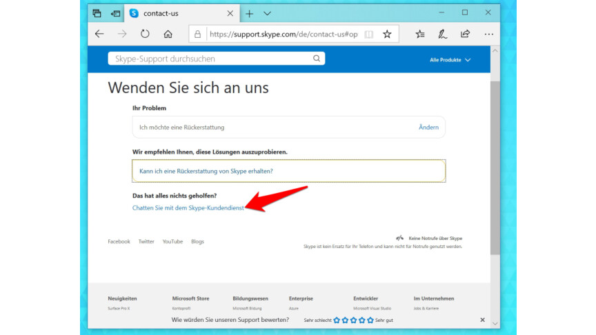Close the contact-us tab

(x=230, y=13)
